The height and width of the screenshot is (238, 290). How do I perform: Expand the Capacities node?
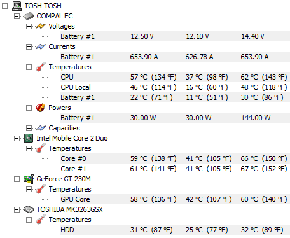click(x=29, y=128)
